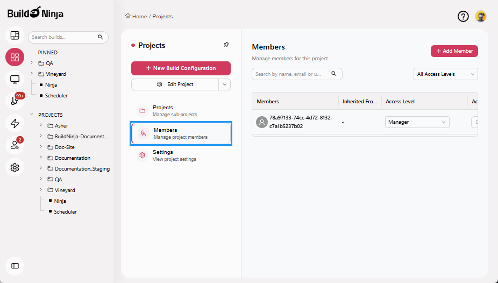Image resolution: width=498 pixels, height=283 pixels.
Task: Select Ninja under PROJECTS tree
Action: [x=60, y=201]
